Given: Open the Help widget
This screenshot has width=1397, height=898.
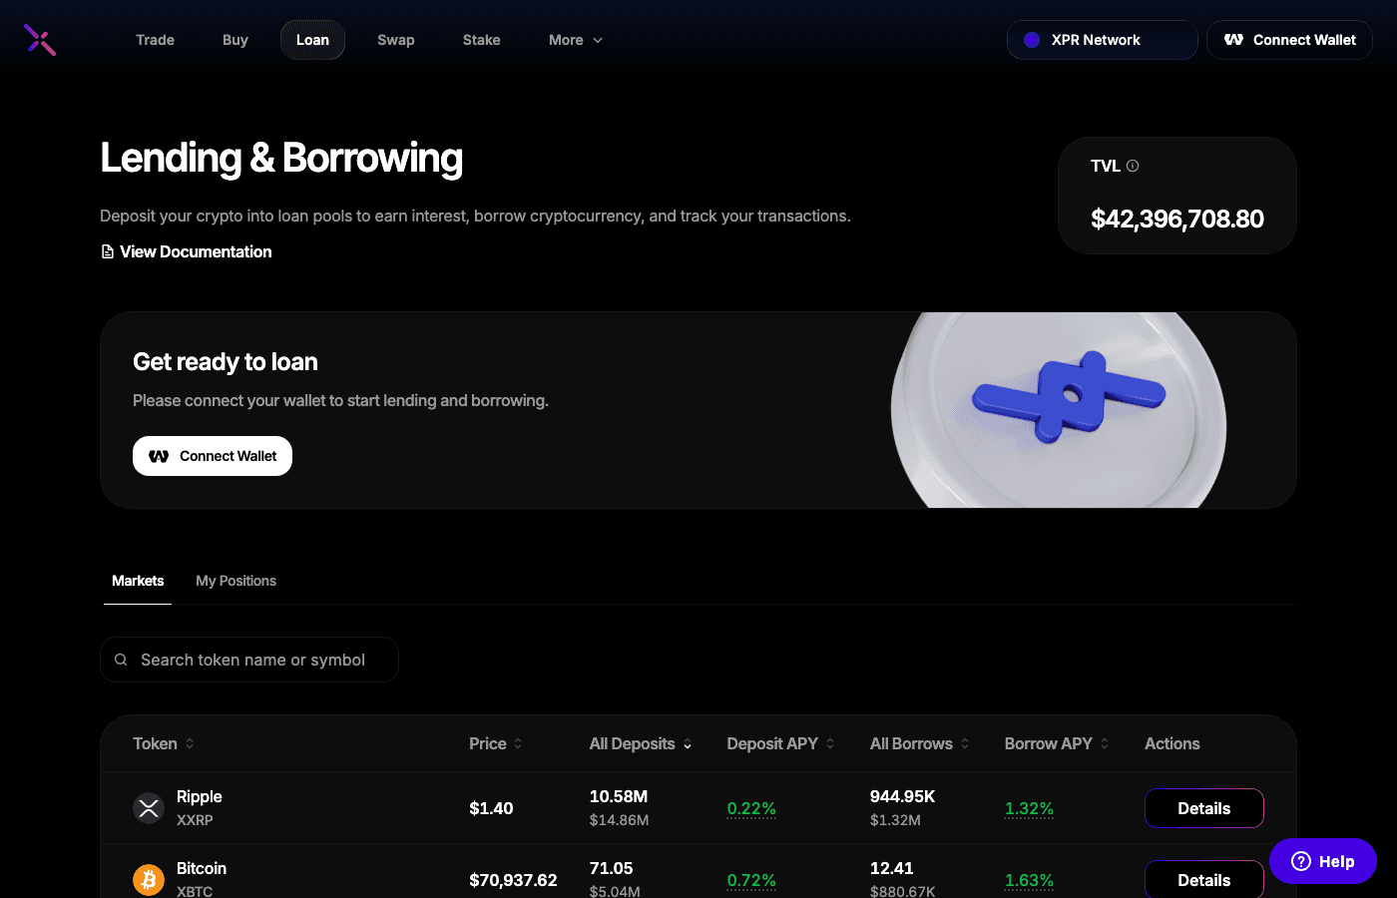Looking at the screenshot, I should [x=1322, y=860].
